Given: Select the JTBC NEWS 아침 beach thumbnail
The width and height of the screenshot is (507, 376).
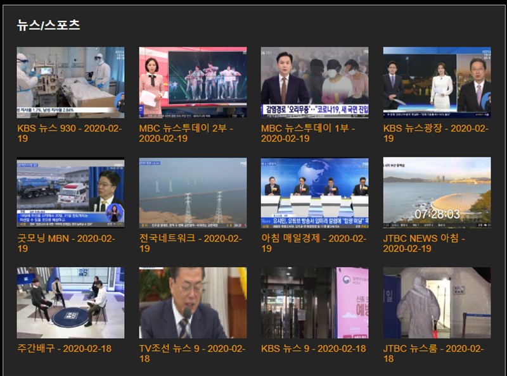Looking at the screenshot, I should 437,192.
